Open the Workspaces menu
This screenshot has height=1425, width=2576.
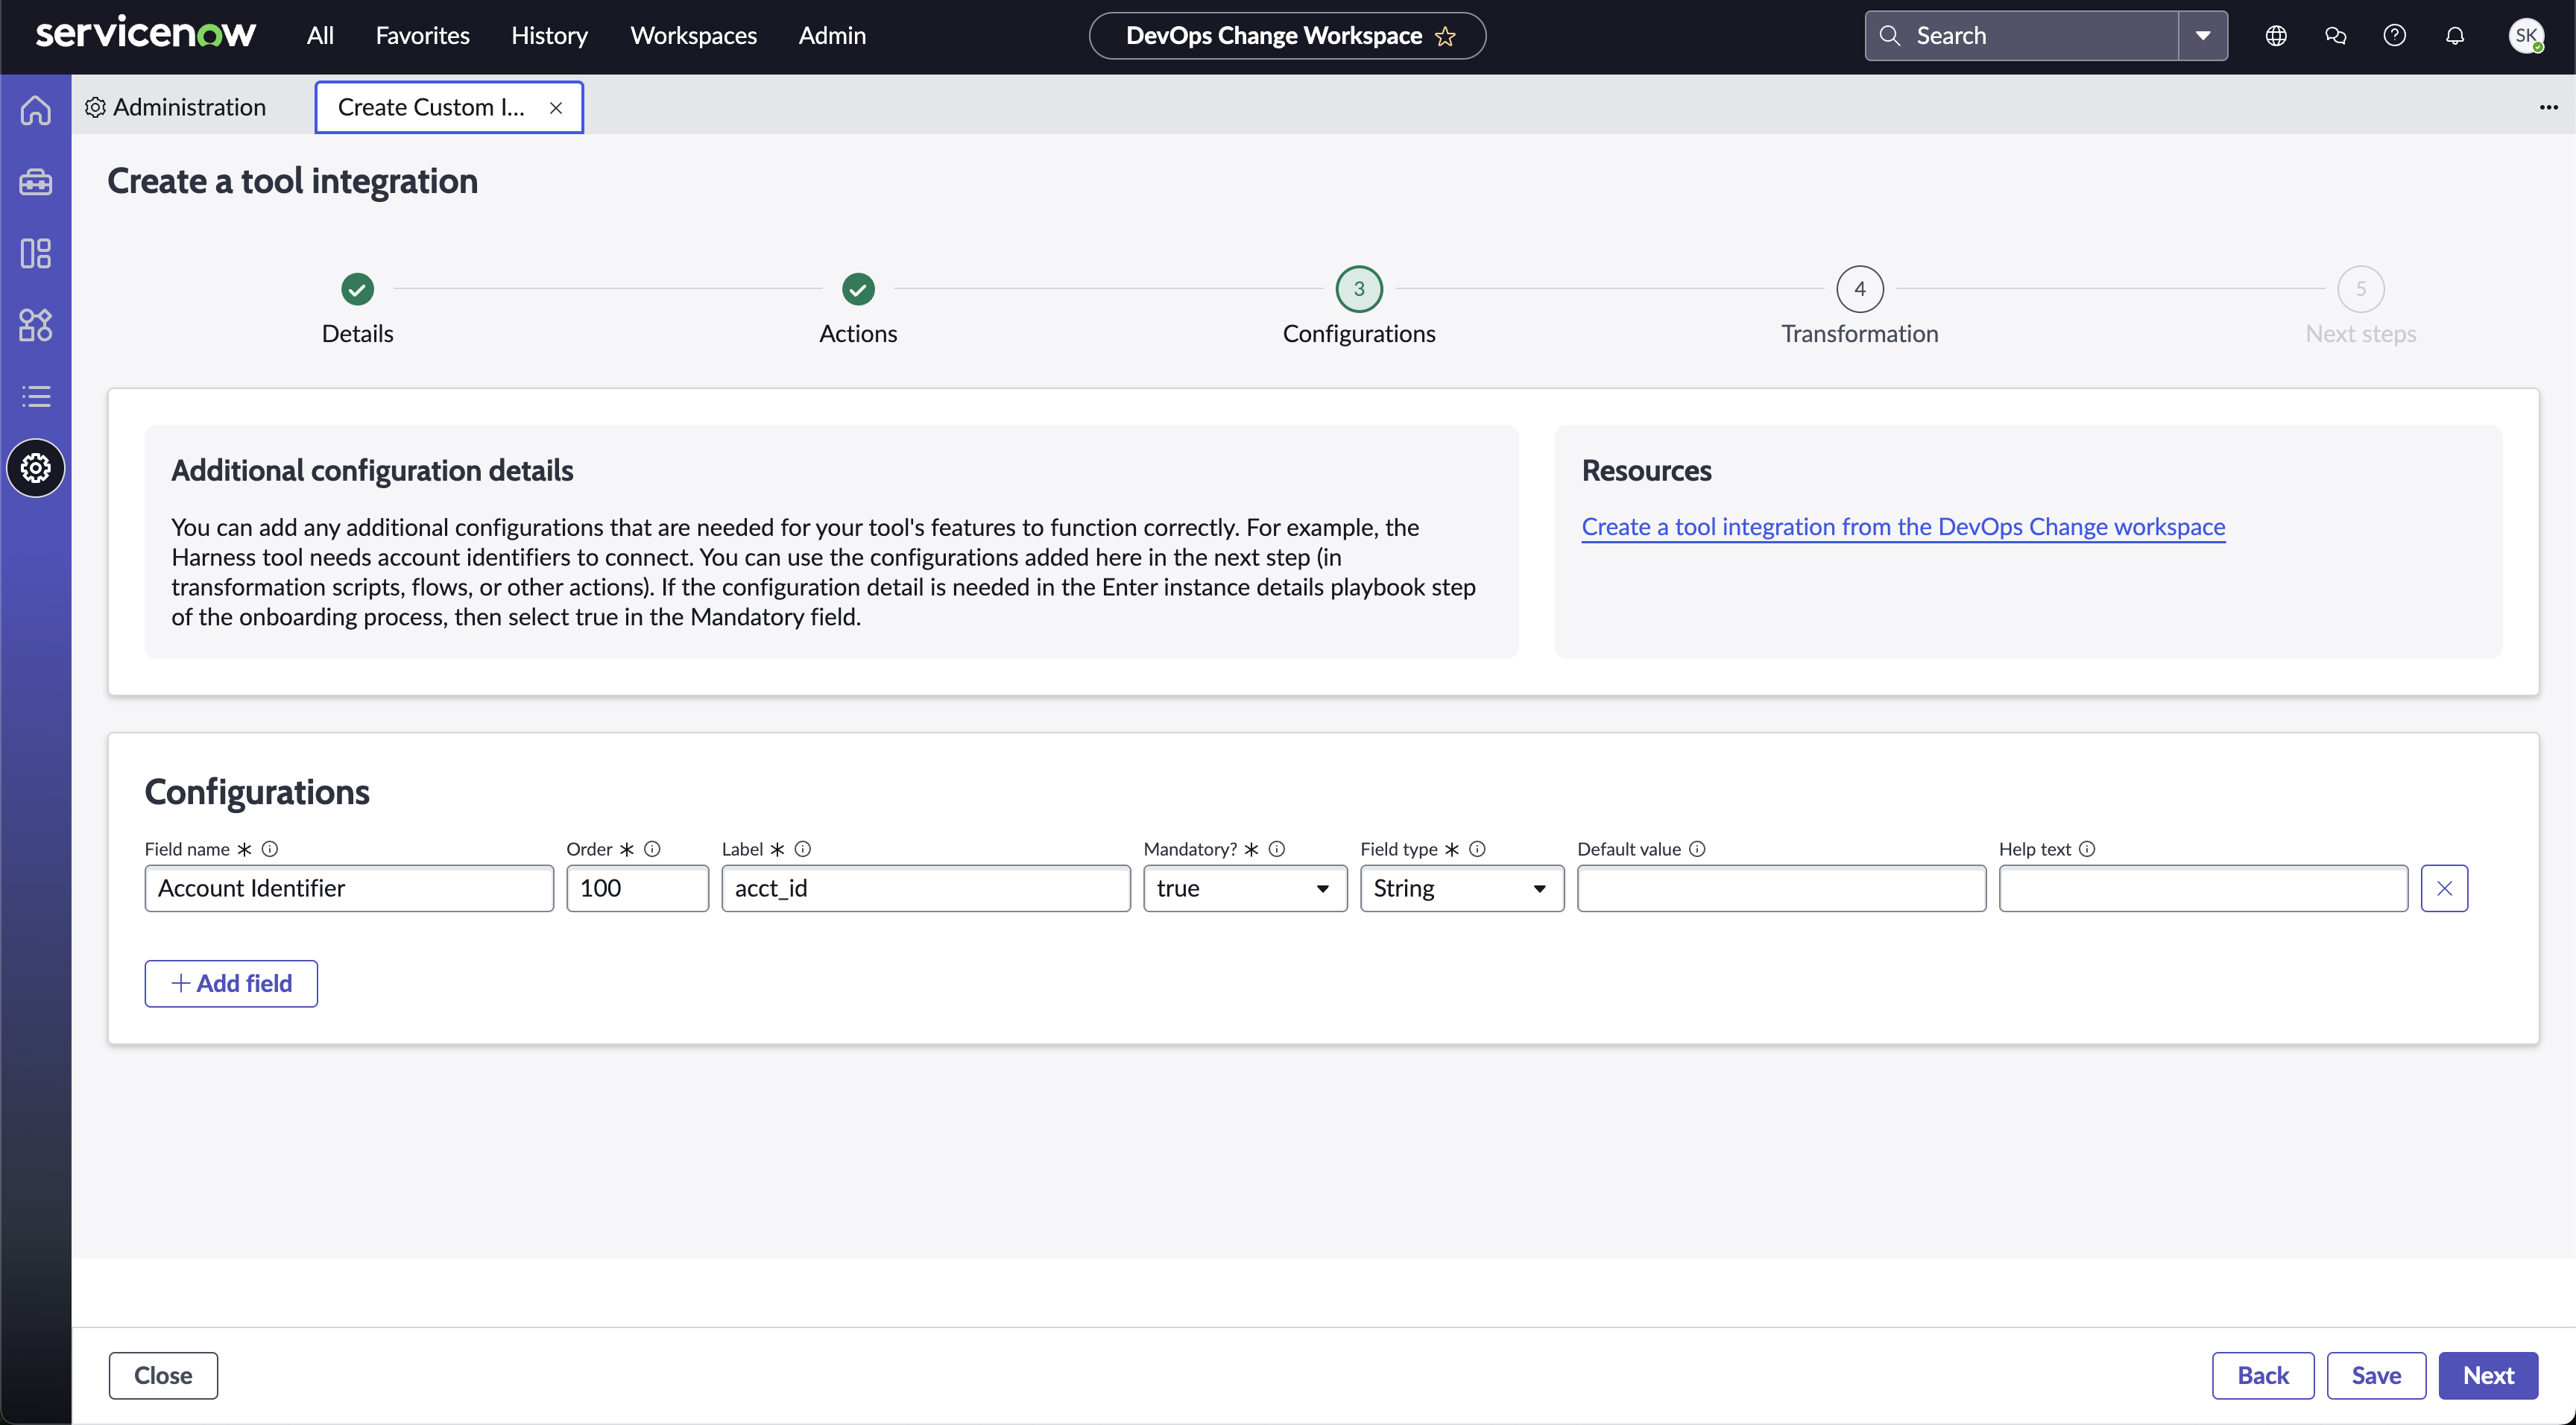[693, 36]
